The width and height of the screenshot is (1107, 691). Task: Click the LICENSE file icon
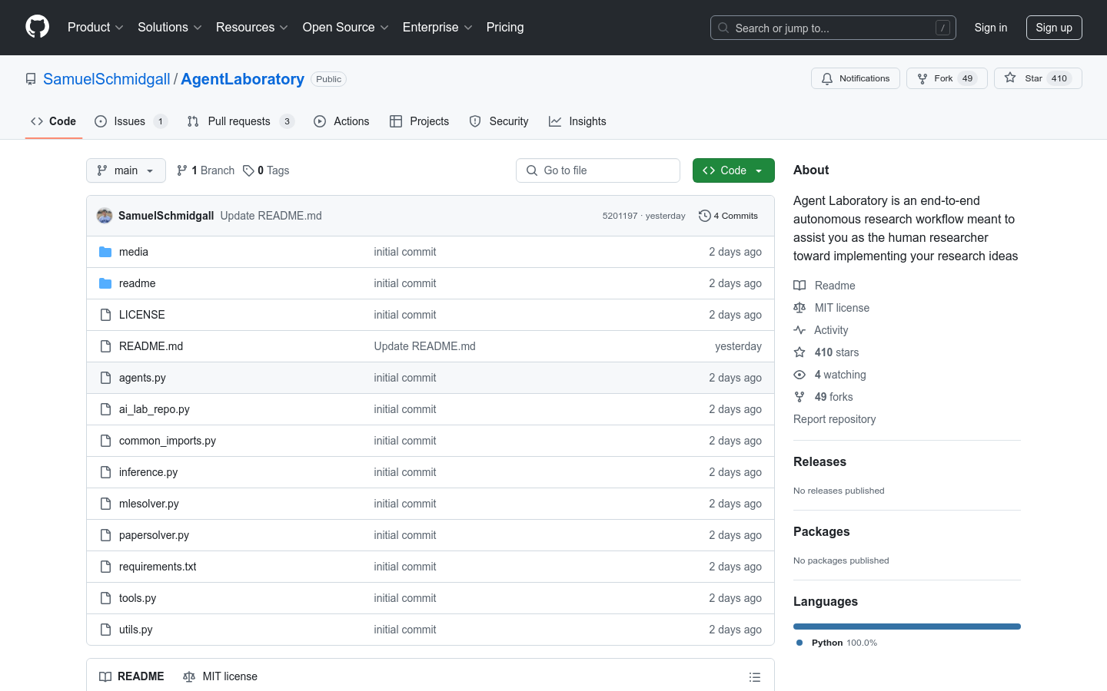[x=105, y=315]
